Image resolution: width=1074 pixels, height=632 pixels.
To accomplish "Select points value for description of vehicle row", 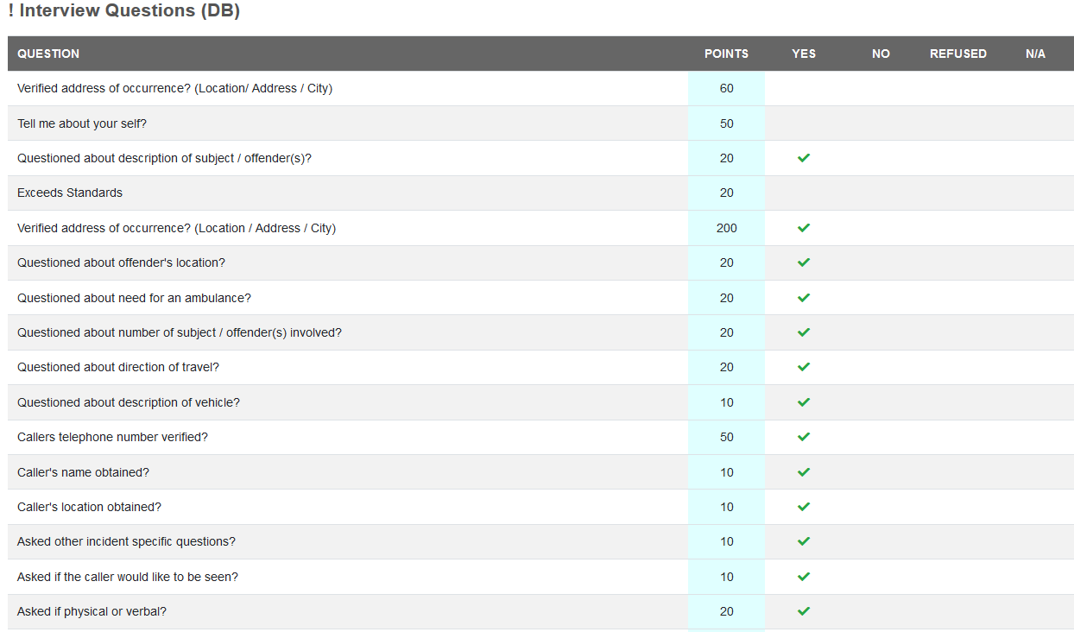I will click(727, 402).
